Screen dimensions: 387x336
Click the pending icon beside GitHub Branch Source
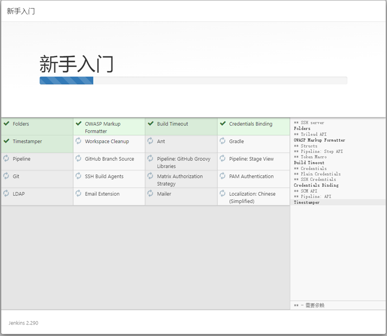tap(78, 158)
